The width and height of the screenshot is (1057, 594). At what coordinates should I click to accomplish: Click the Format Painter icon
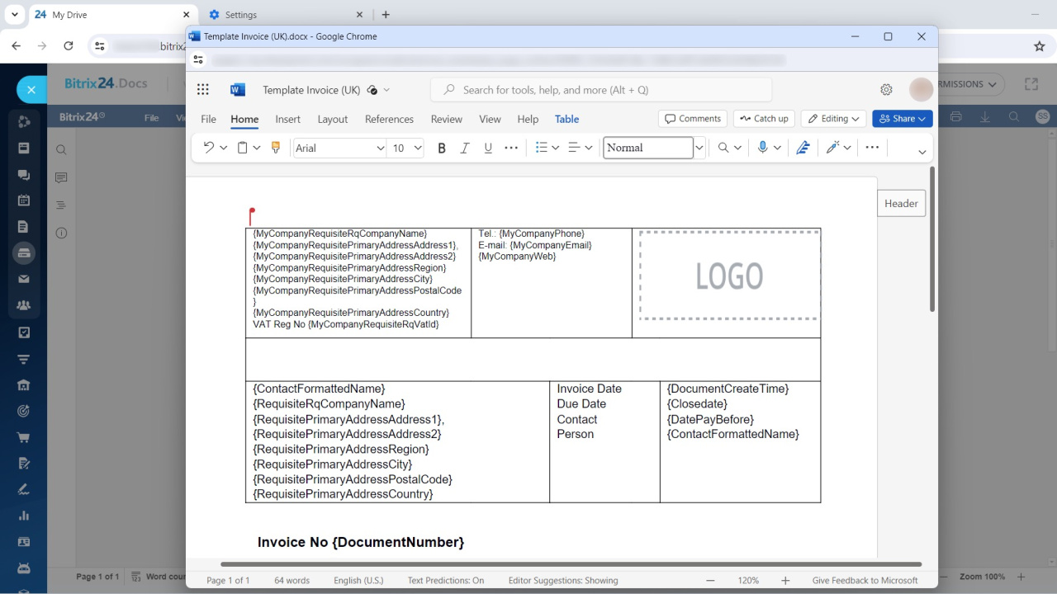[276, 148]
